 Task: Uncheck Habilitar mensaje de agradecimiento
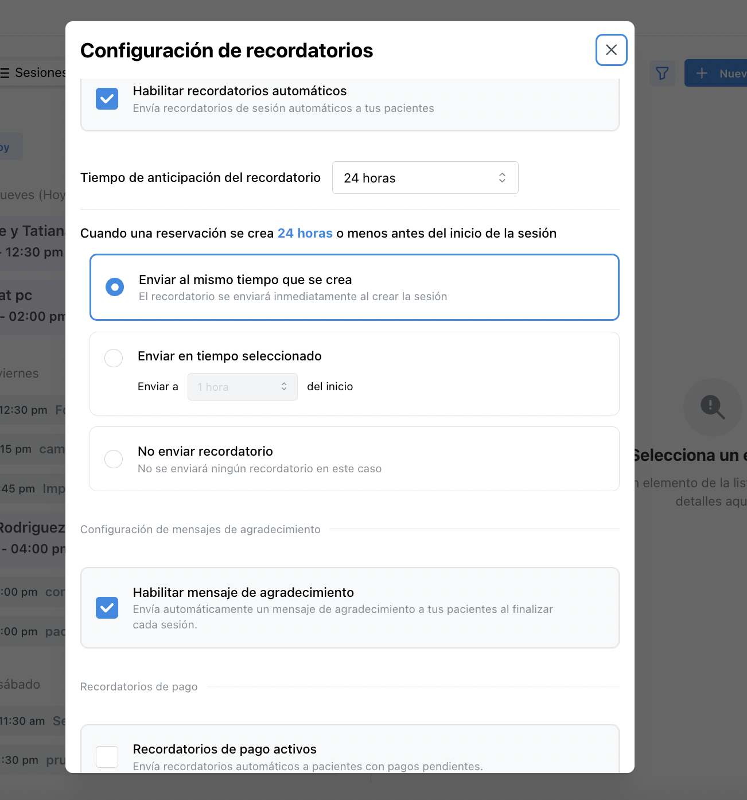pos(107,608)
